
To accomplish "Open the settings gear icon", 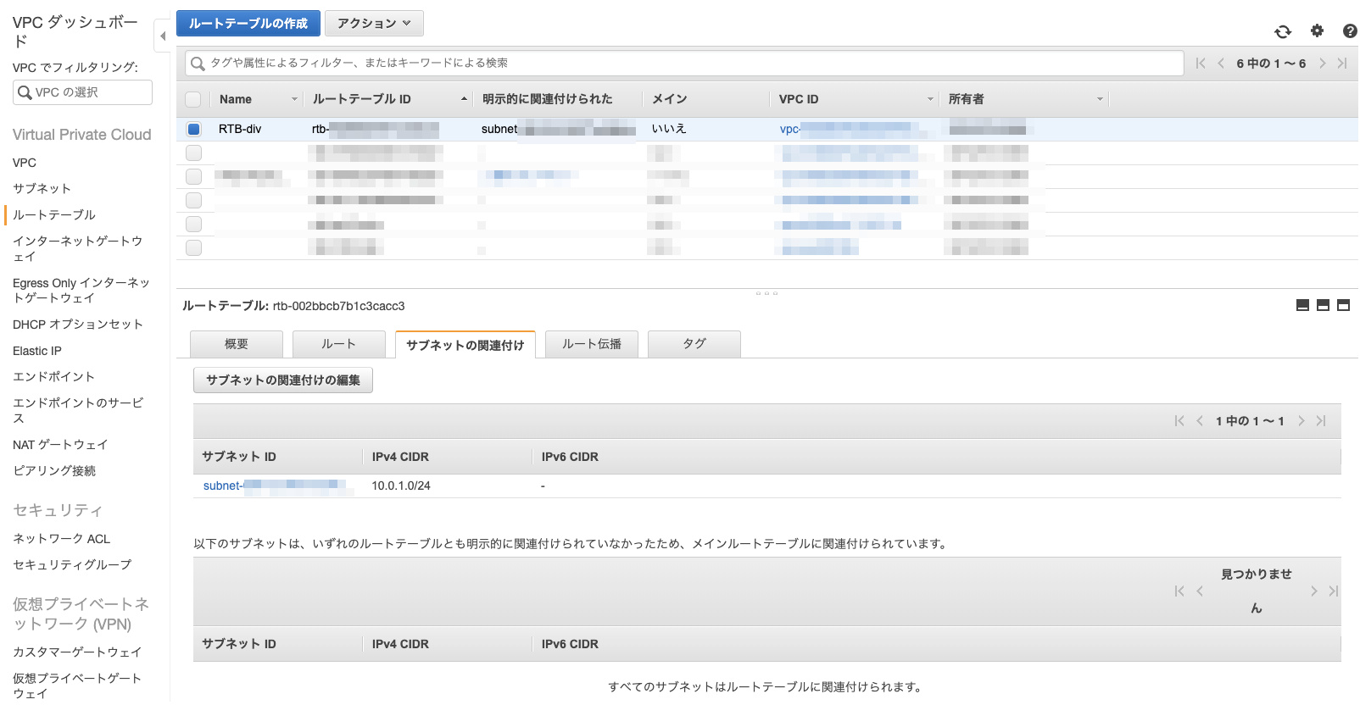I will pos(1317,31).
